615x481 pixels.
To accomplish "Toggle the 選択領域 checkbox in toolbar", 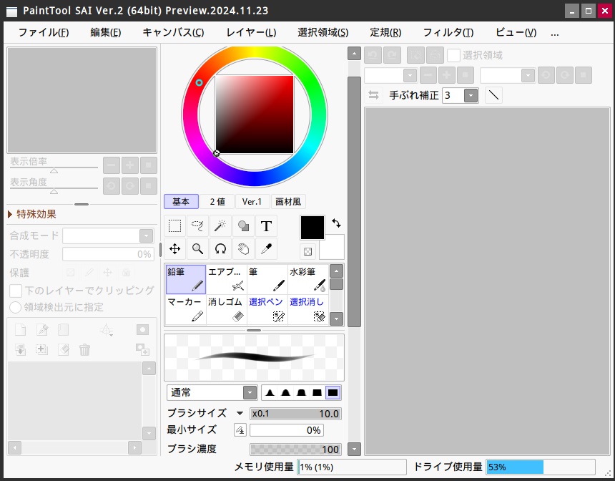I will pyautogui.click(x=453, y=55).
